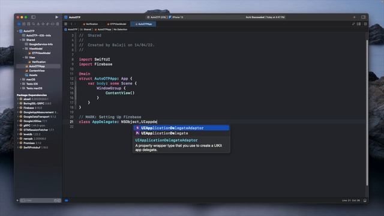Open the Issue navigator warning icon
The width and height of the screenshot is (384, 216).
(38, 24)
